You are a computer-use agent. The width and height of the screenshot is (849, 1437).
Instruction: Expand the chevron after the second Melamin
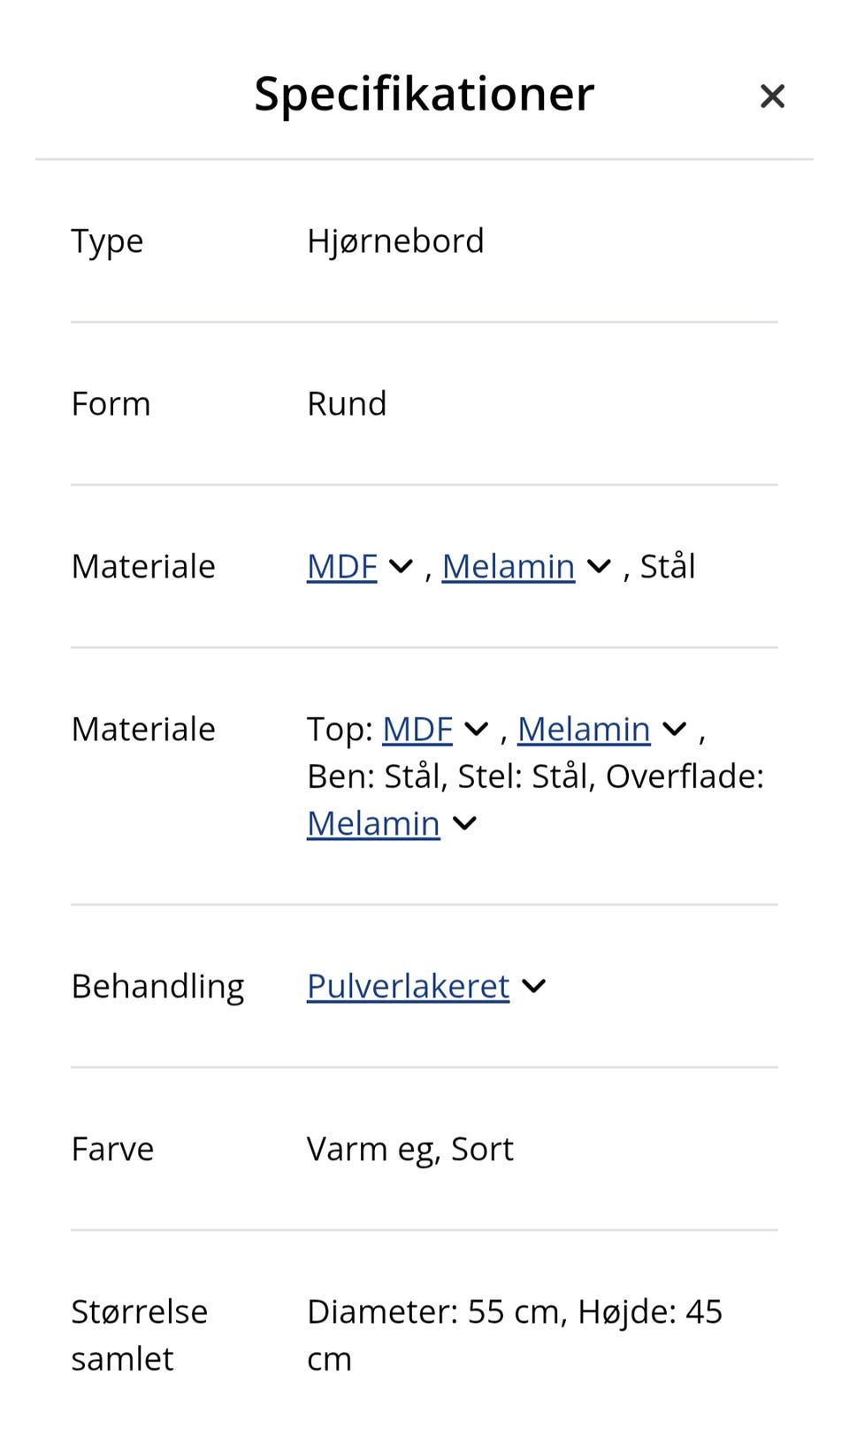point(674,729)
